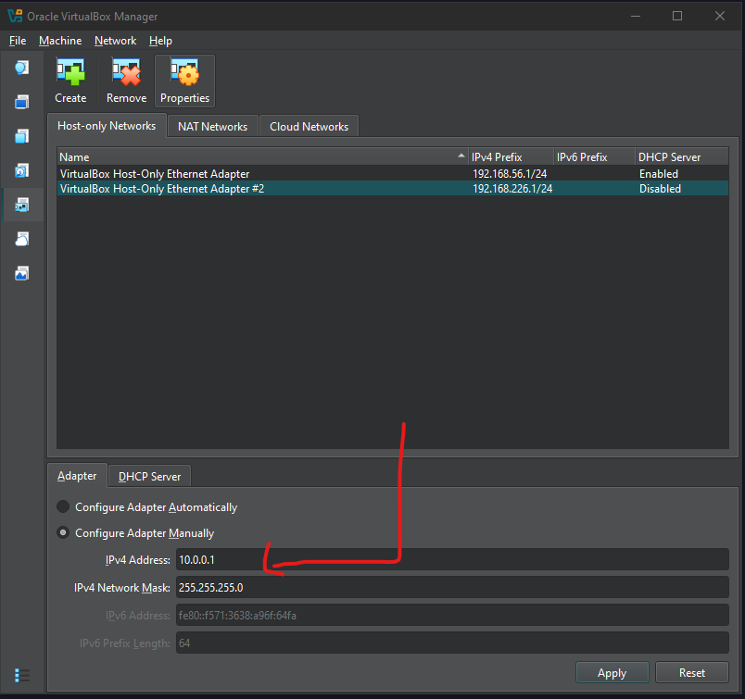The height and width of the screenshot is (699, 745).
Task: Click the greyed-out IPv6 Address field
Action: tap(452, 616)
